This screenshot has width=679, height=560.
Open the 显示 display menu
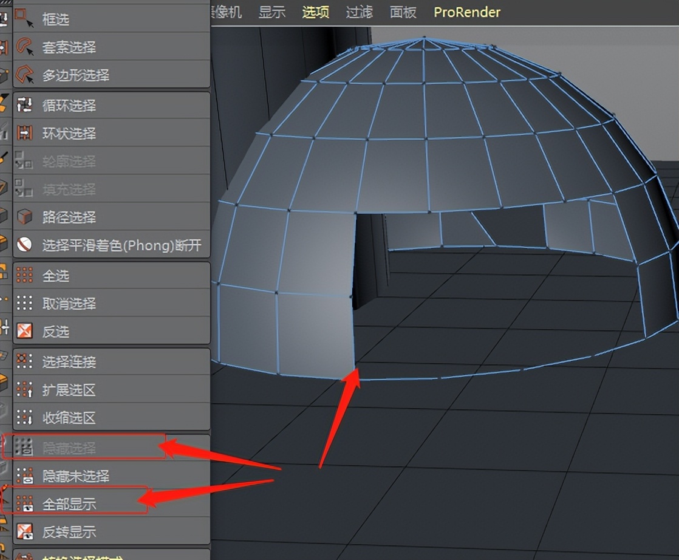[x=271, y=12]
